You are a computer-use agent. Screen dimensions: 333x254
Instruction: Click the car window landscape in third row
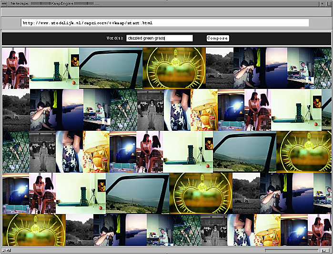[x=245, y=152]
